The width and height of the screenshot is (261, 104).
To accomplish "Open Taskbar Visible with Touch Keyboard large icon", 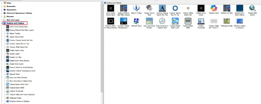I will coord(214,21).
